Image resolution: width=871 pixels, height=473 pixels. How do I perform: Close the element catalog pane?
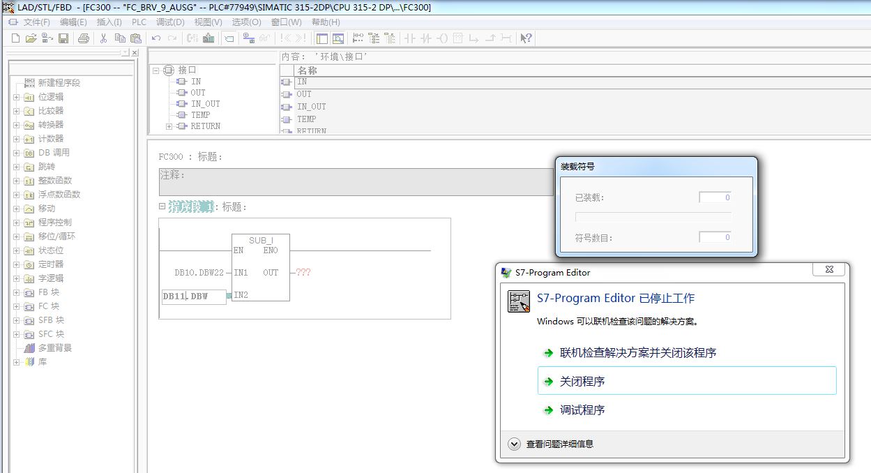coord(134,53)
